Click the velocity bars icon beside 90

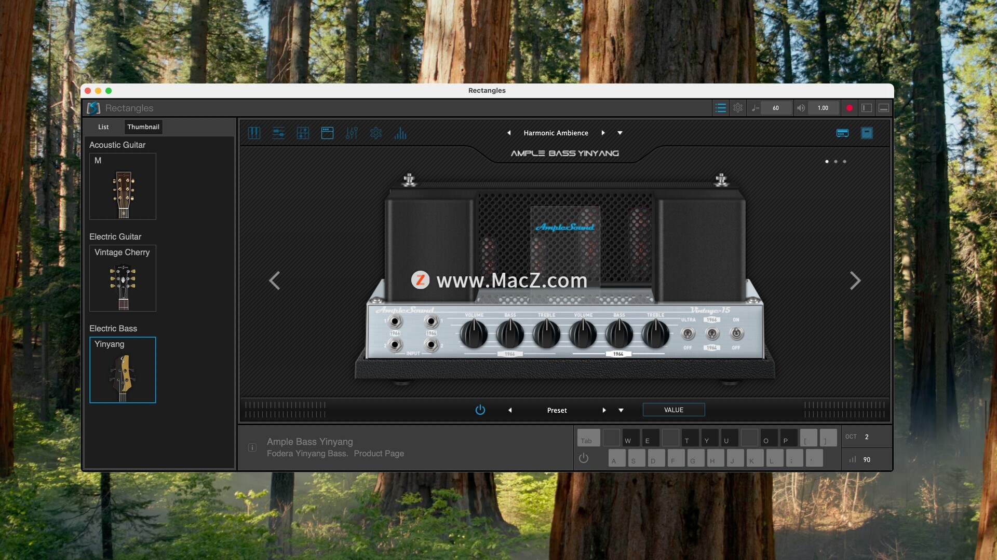tap(853, 459)
